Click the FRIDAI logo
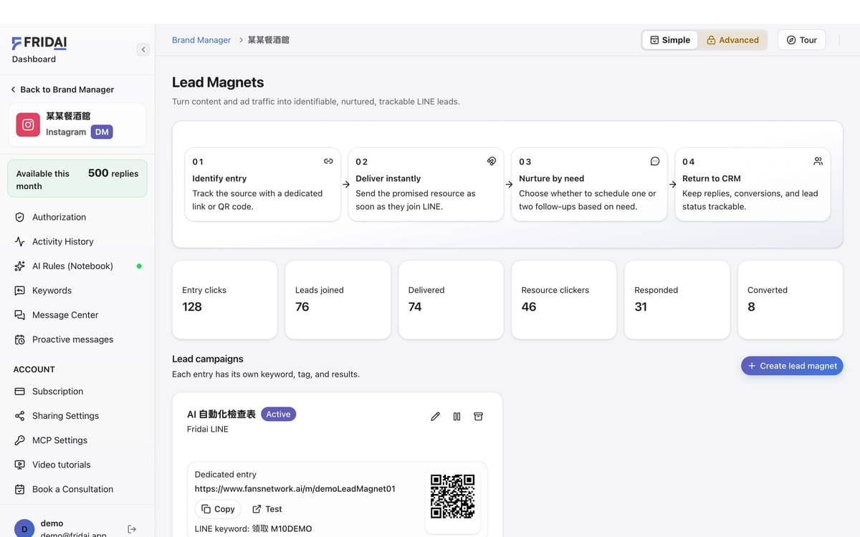This screenshot has height=537, width=860. point(39,43)
